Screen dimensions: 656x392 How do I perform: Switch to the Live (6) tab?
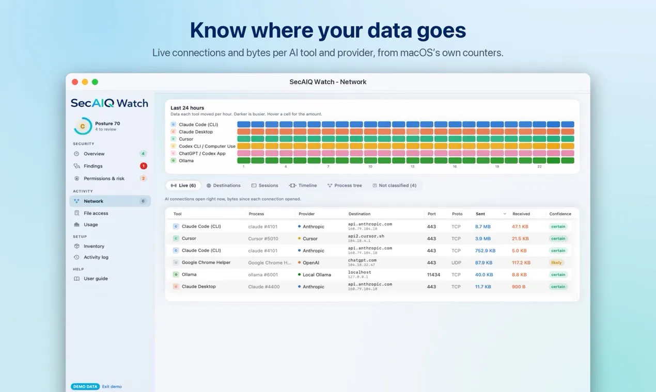click(183, 185)
